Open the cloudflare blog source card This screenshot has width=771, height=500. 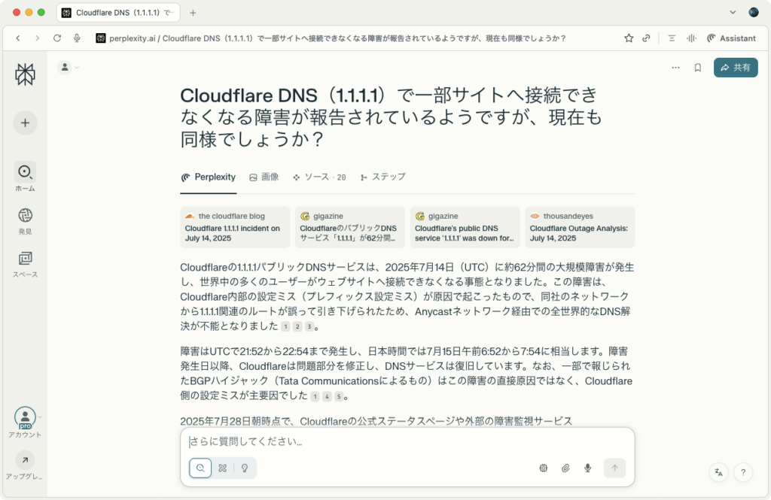pos(235,227)
